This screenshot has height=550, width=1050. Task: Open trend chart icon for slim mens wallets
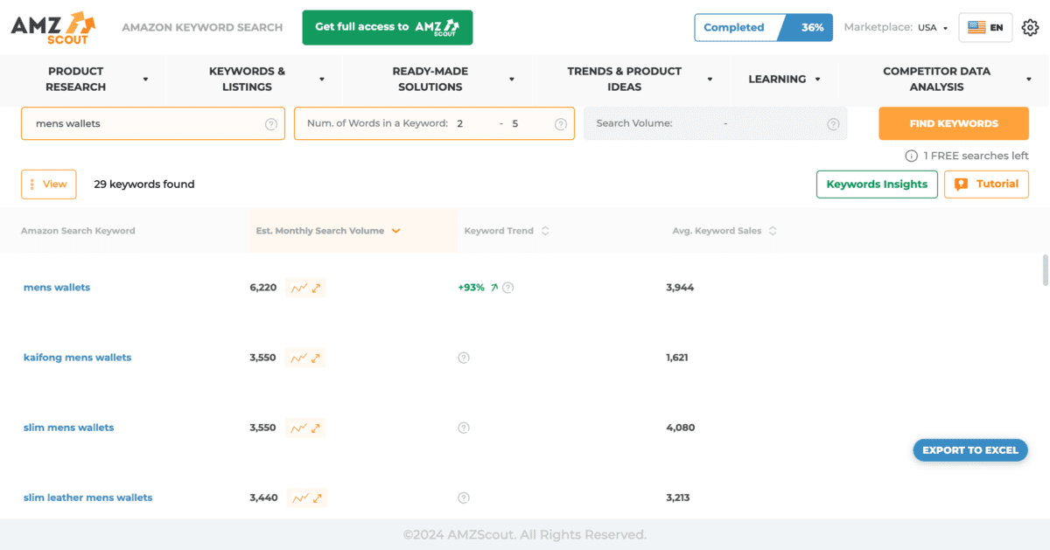pos(299,428)
